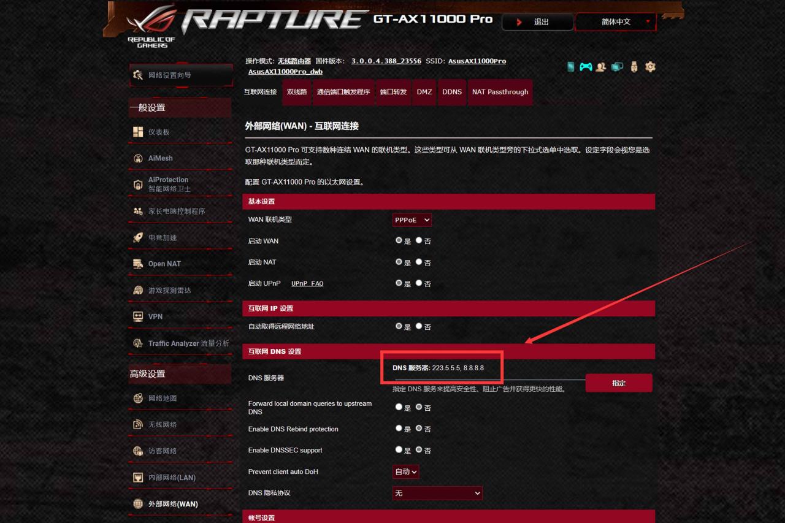Open the 通信端口触发程序 tab

click(343, 92)
